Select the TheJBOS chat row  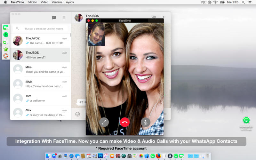(40, 55)
